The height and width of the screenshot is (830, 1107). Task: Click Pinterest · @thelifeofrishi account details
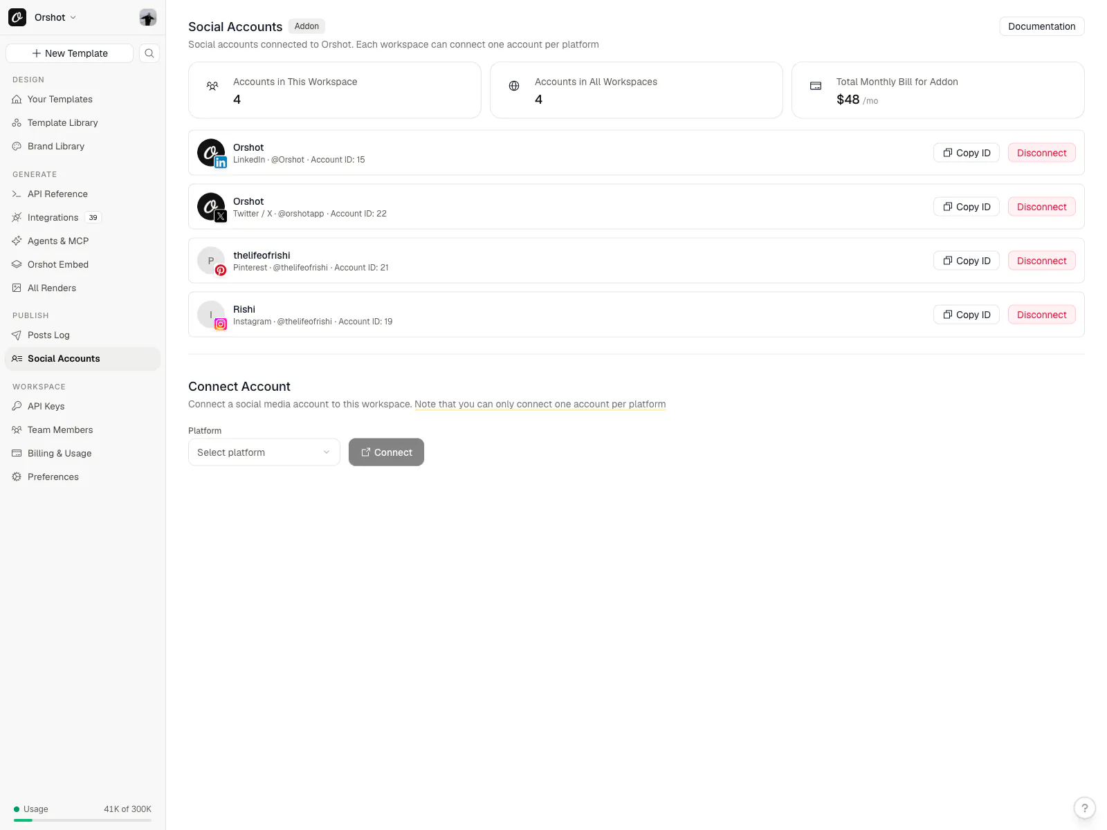point(311,268)
